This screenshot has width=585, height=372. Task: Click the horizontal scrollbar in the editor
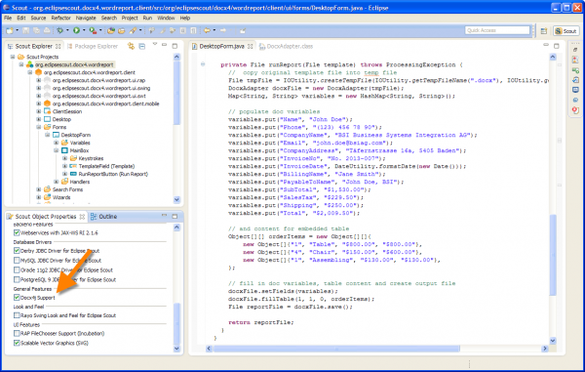(x=336, y=349)
